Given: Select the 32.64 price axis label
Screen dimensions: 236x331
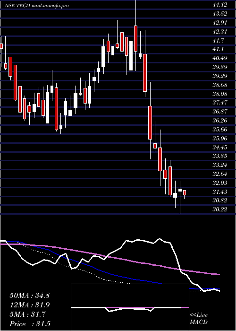Looking at the screenshot, I should (220, 174).
